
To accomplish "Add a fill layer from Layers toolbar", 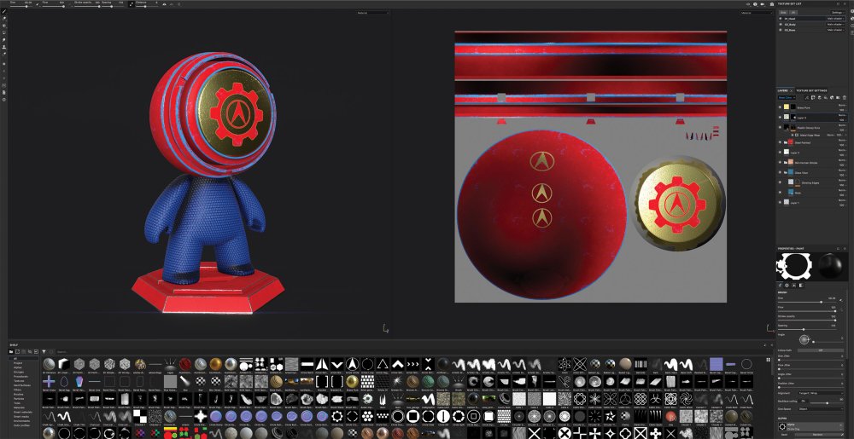I will (x=826, y=98).
